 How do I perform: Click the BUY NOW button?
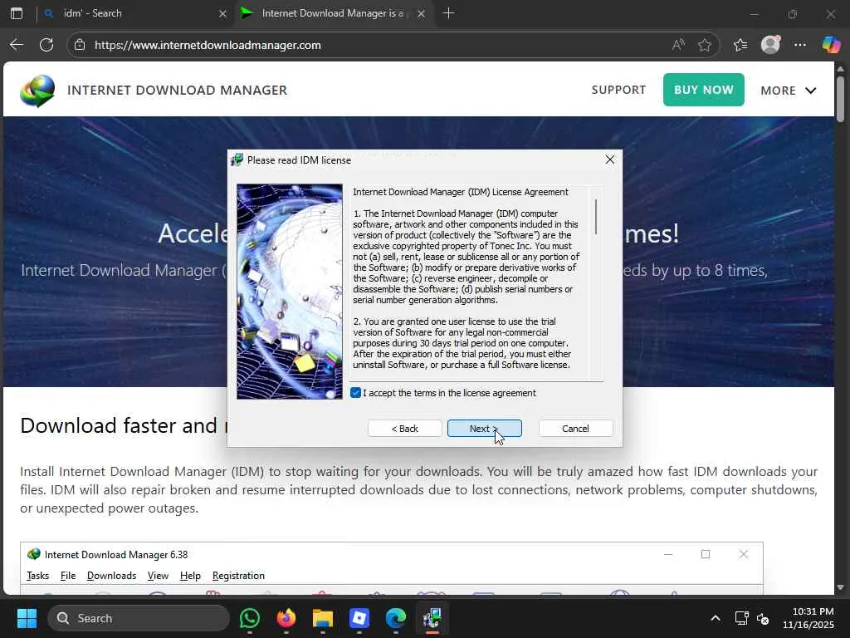point(703,90)
